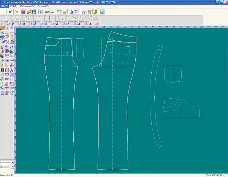Select the magnifying glass zoom tool
228x177 pixels.
coord(2,88)
